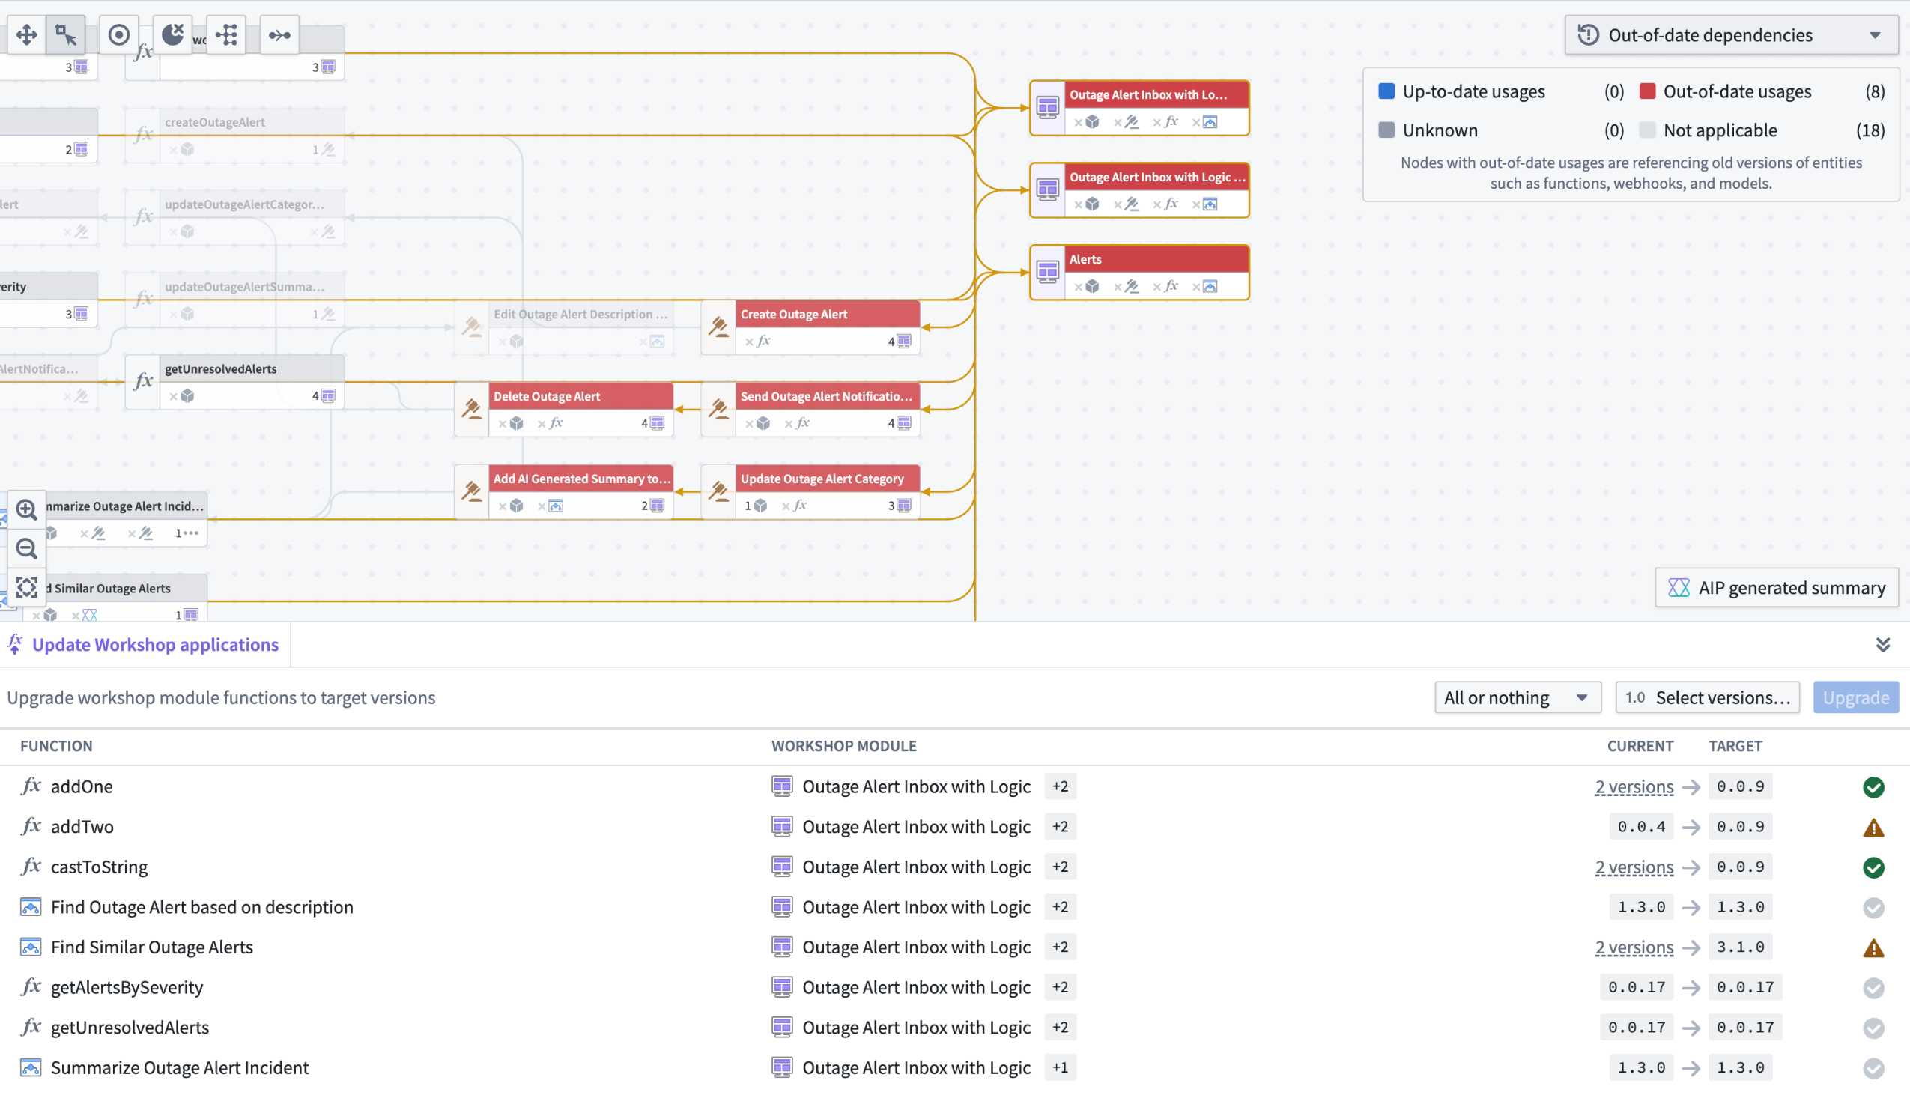Activate the selection cursor tool
1910x1104 pixels.
66,35
